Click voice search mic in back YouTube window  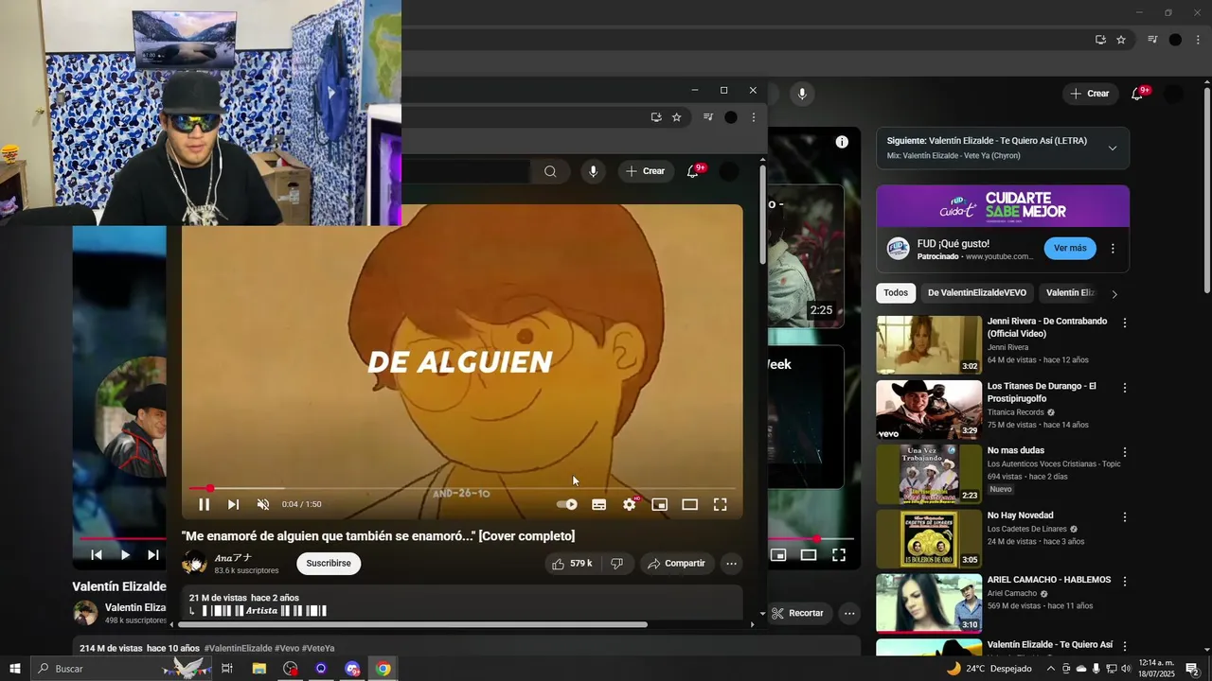(802, 94)
